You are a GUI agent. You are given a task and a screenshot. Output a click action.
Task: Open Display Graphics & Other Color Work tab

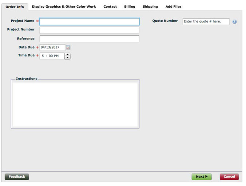pos(64,7)
